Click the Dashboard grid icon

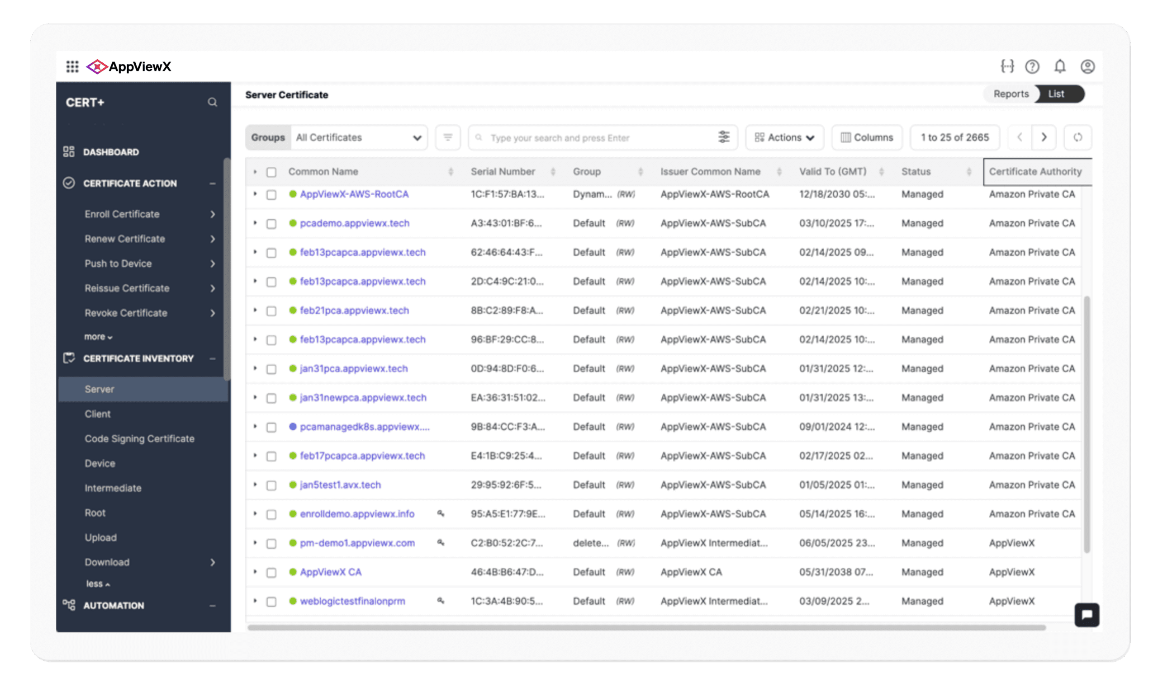pyautogui.click(x=69, y=152)
